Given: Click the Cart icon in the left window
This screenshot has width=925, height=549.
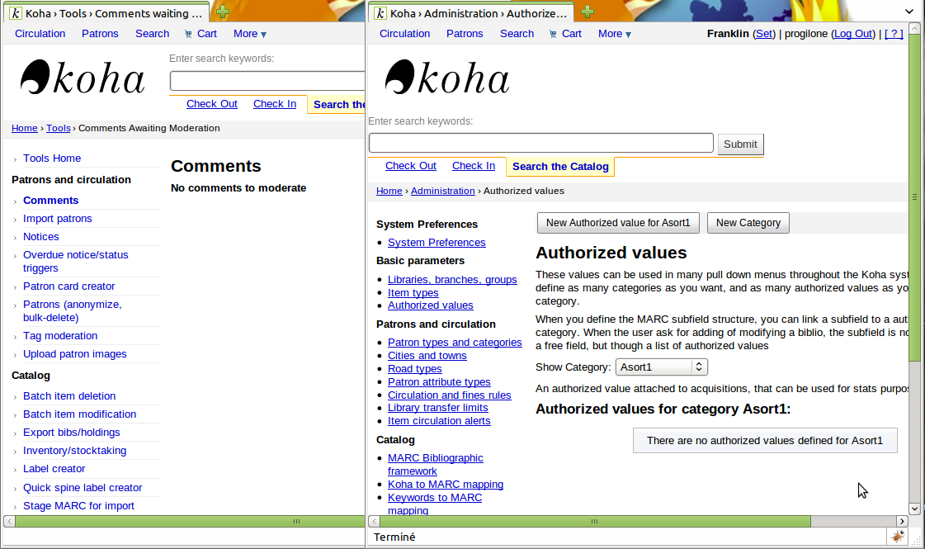Looking at the screenshot, I should 189,34.
